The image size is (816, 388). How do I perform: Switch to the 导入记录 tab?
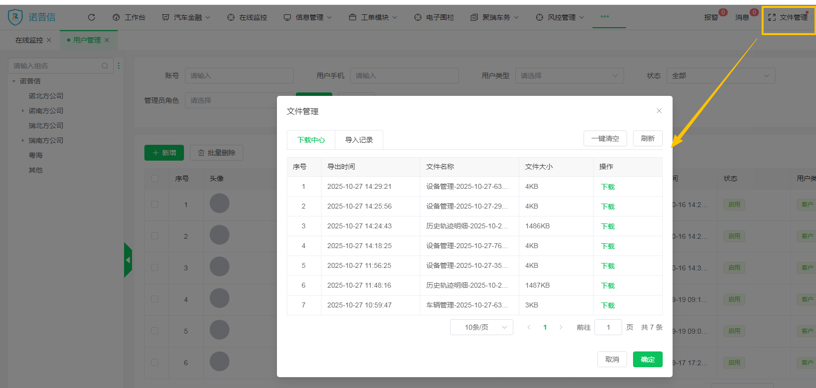[x=359, y=140]
